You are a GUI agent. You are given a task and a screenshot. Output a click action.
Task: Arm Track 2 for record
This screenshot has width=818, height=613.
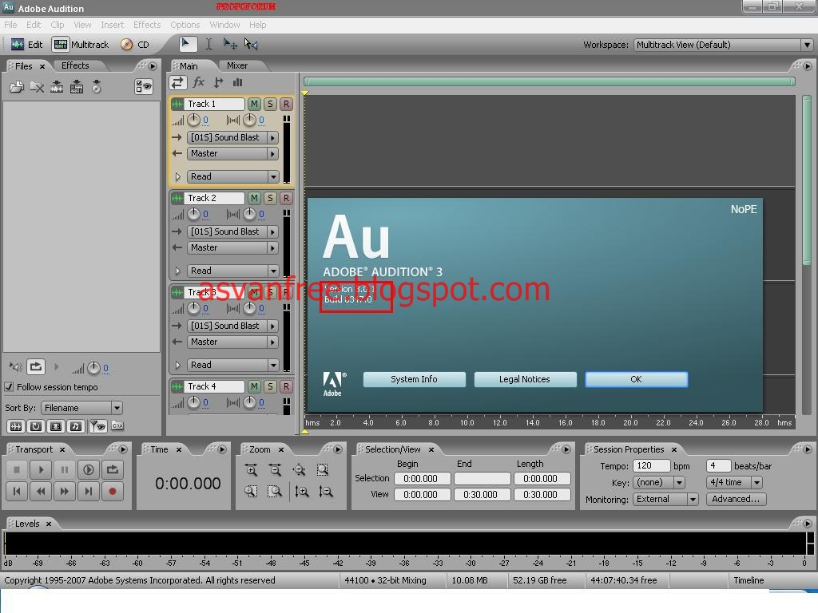(x=286, y=198)
